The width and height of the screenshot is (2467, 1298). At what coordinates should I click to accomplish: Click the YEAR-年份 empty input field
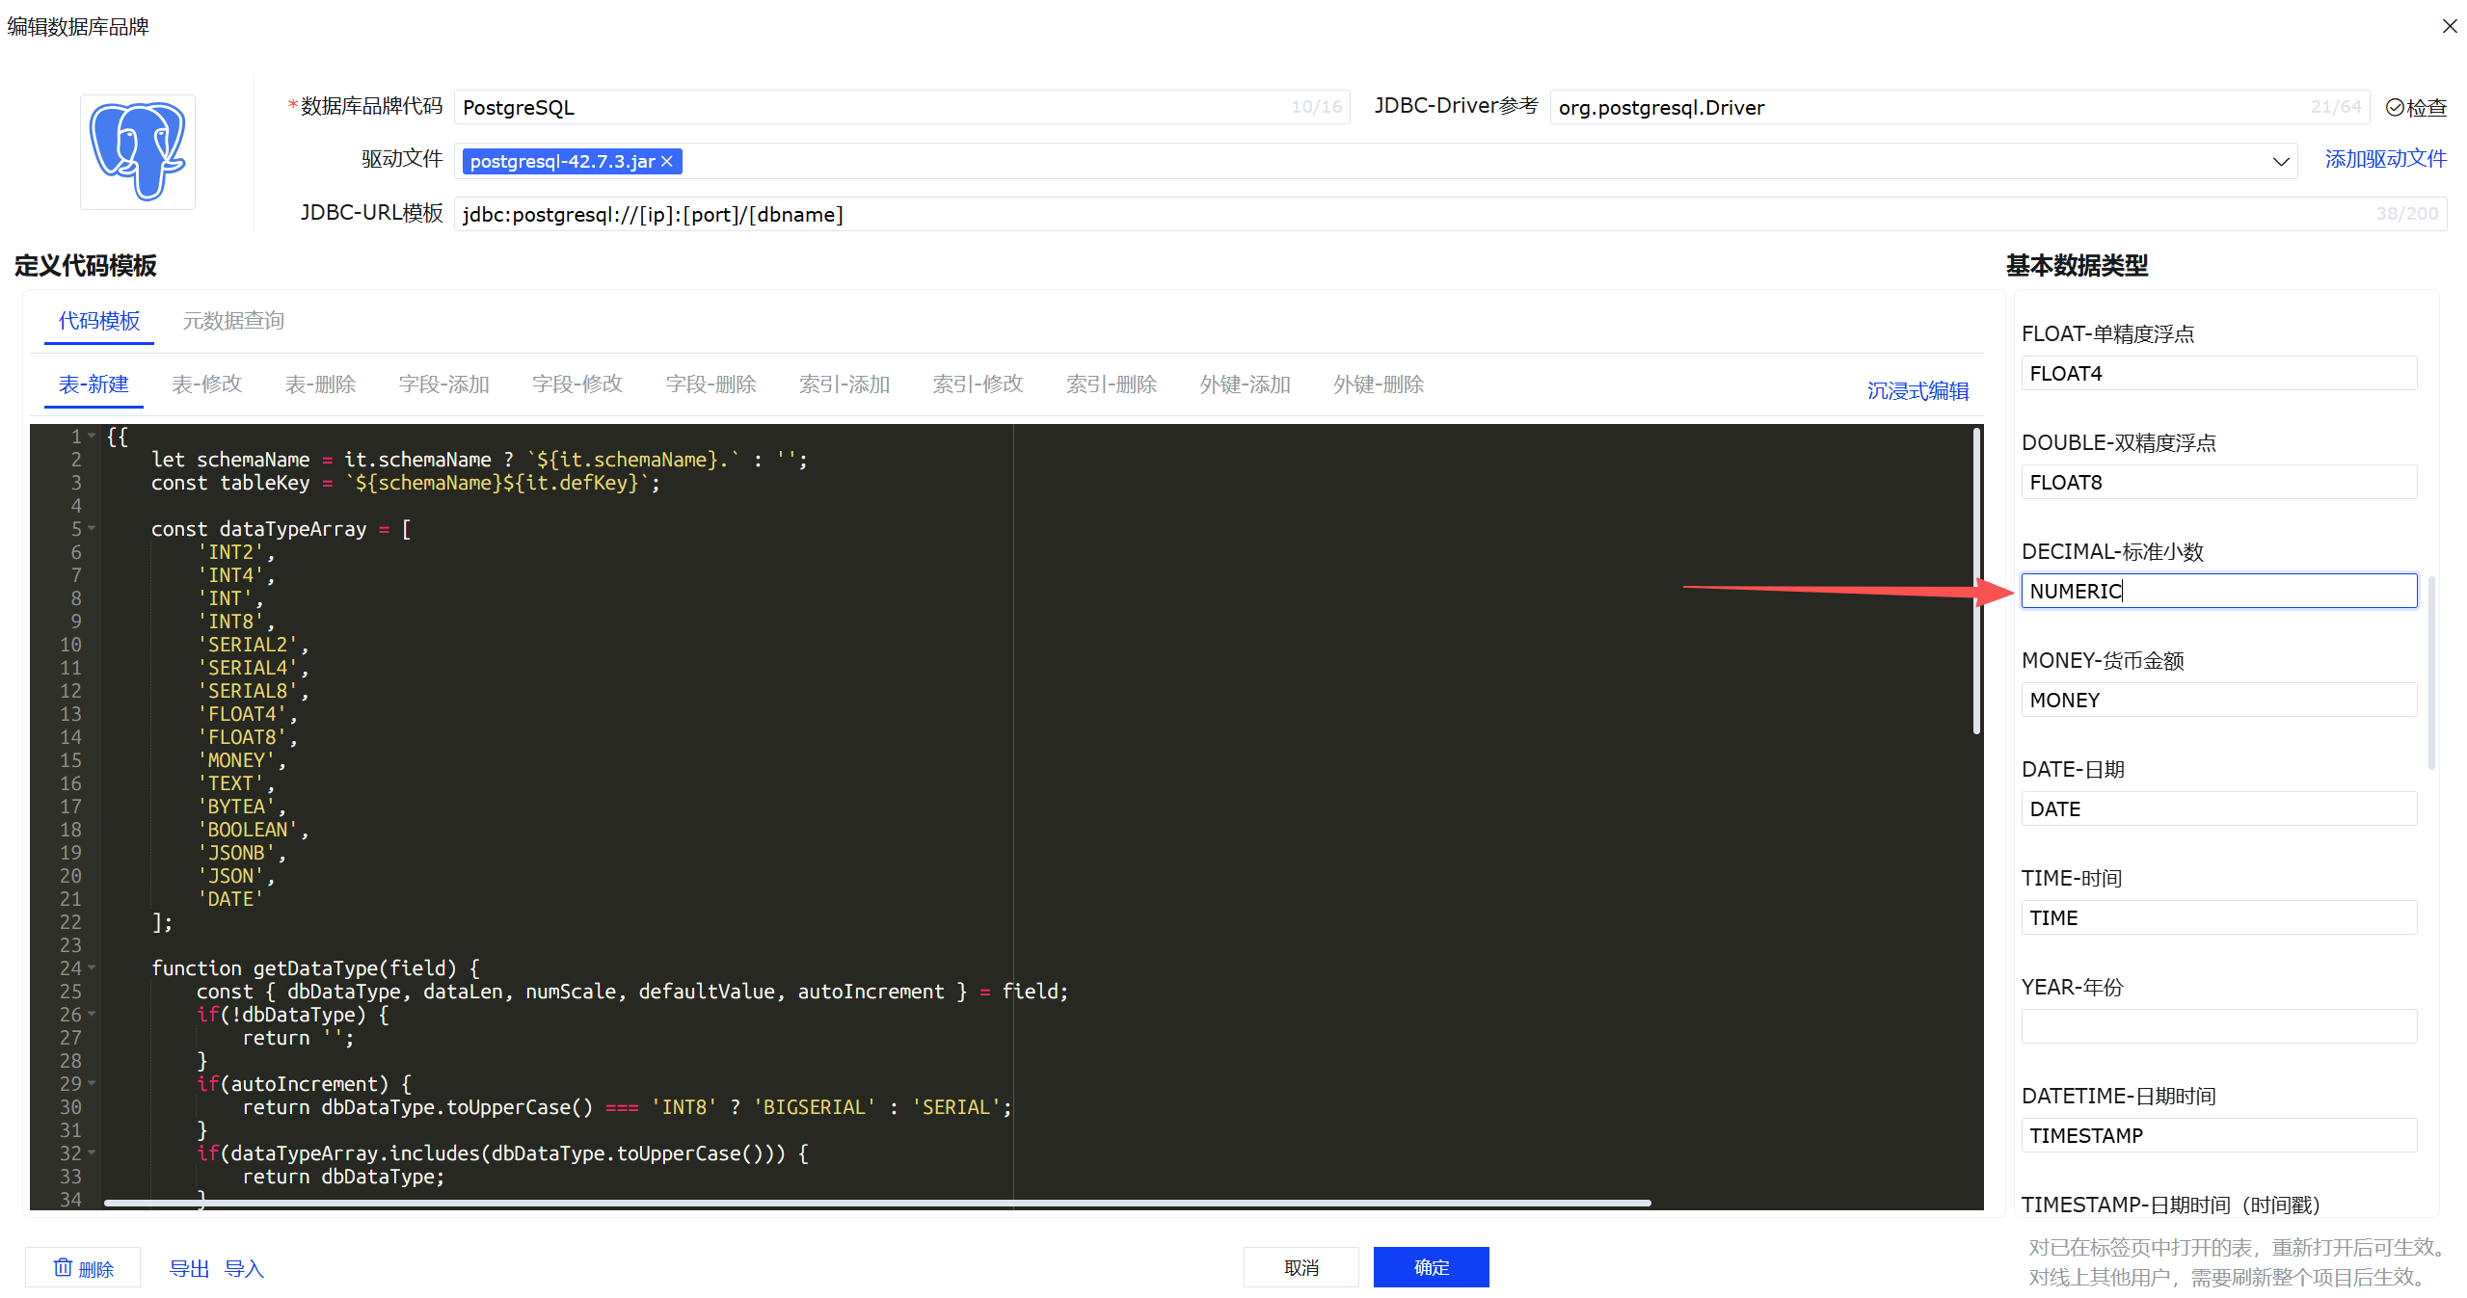(2217, 1026)
